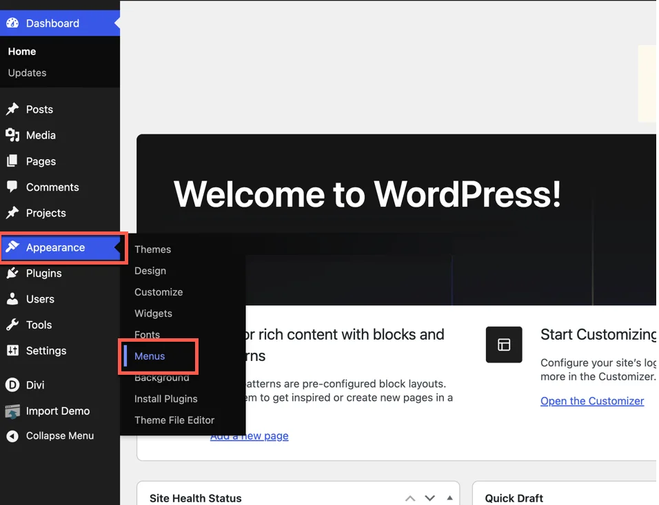Choose Theme File Editor in flyout

click(x=174, y=420)
